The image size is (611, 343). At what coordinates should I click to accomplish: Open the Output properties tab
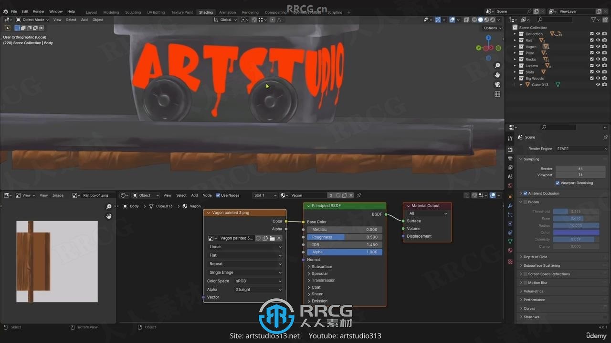coord(510,159)
